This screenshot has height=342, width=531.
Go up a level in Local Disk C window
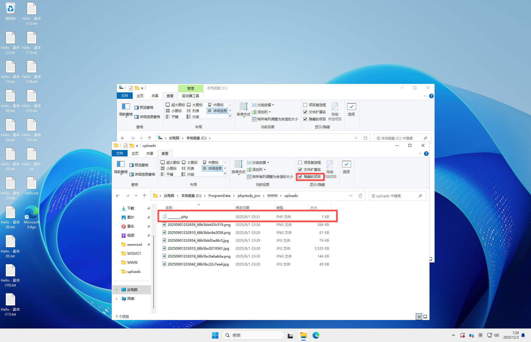coord(150,138)
